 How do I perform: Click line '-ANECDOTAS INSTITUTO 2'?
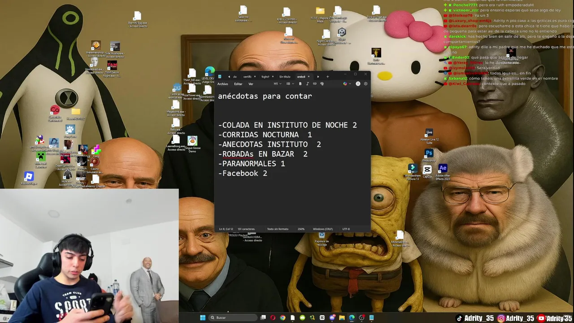(x=270, y=144)
